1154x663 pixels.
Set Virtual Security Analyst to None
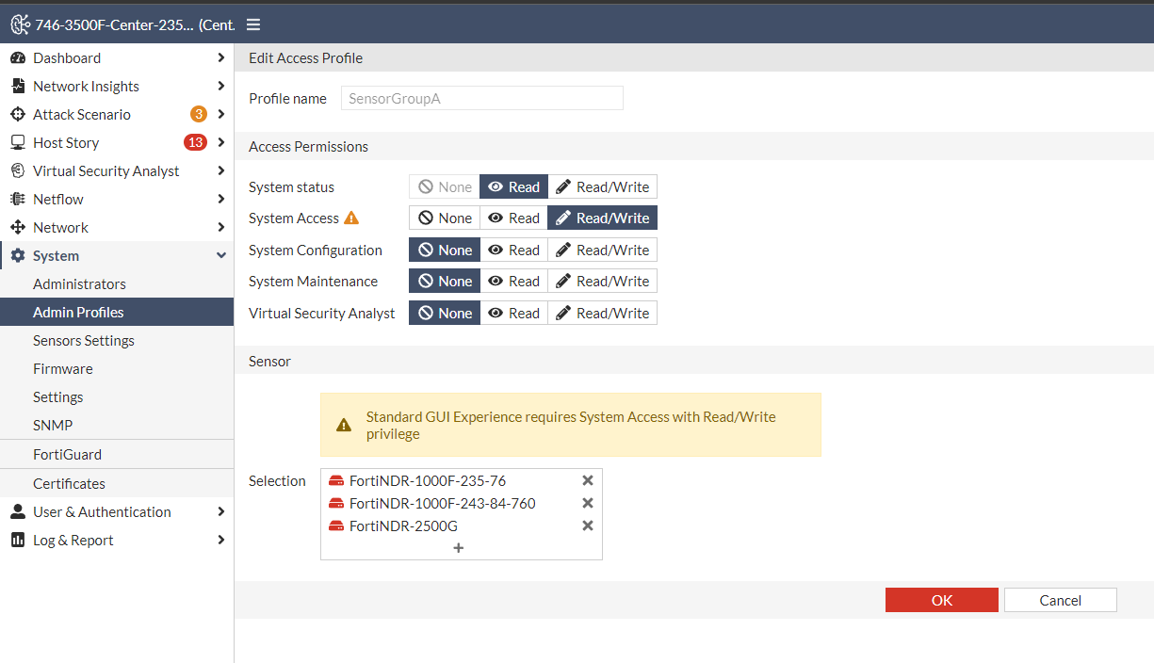point(445,313)
